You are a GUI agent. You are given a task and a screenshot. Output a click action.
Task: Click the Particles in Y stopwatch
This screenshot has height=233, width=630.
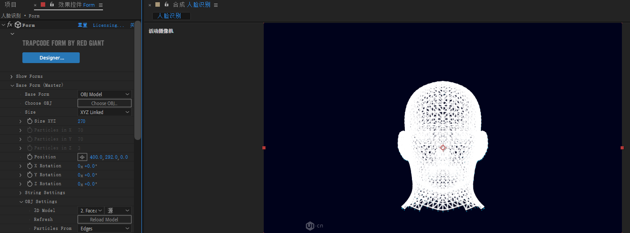click(30, 139)
